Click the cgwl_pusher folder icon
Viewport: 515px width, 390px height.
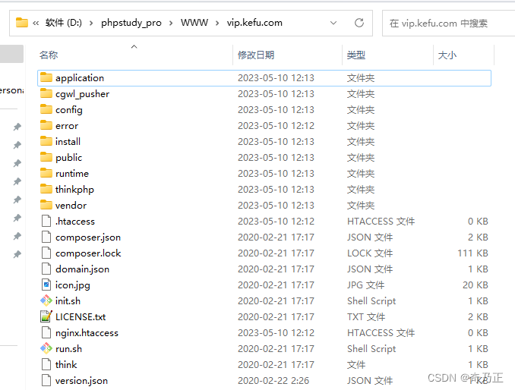(x=46, y=94)
